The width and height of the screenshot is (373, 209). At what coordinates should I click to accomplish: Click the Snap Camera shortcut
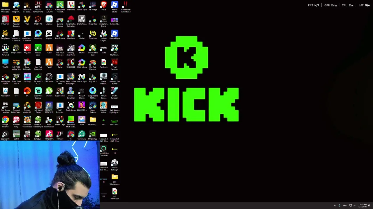[16, 49]
